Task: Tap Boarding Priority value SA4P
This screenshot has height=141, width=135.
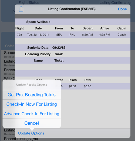Action: tap(59, 54)
